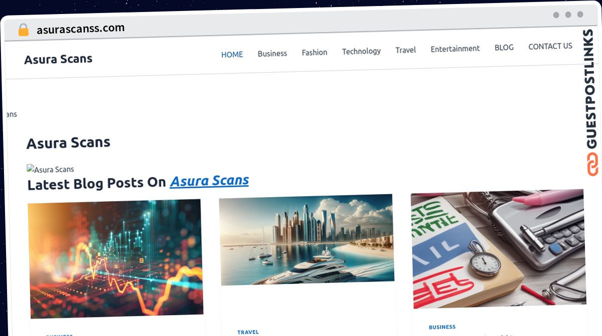Click the last gray window control dot
The image size is (602, 336).
pyautogui.click(x=580, y=15)
